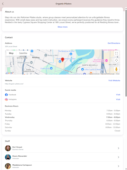127x170 pixels.
Task: Click the Lithia Toyota of Redding marker
Action: (82, 69)
